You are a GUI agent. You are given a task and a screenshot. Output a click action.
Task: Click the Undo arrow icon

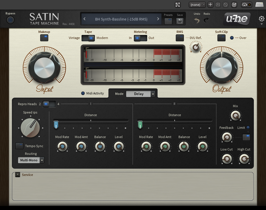(197, 21)
